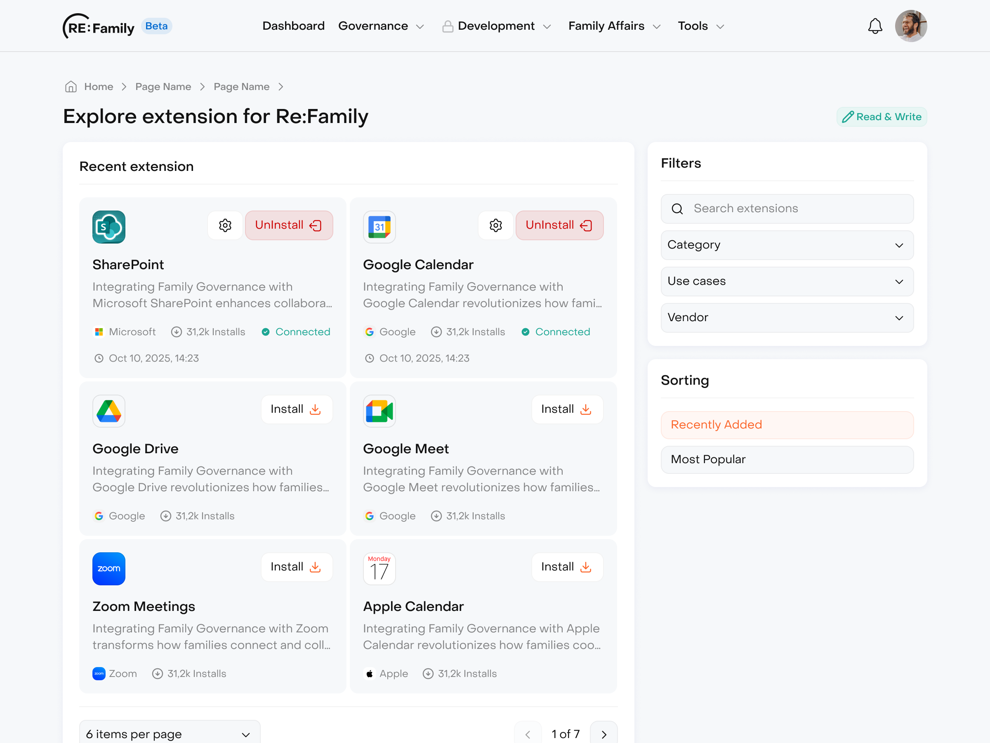Click the Google Meet extension icon
990x743 pixels.
pos(379,411)
